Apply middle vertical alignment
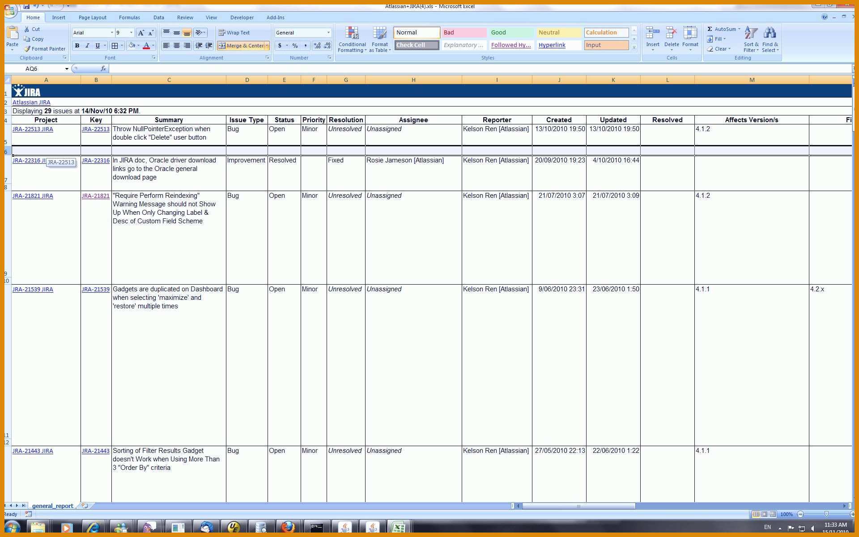 [177, 33]
